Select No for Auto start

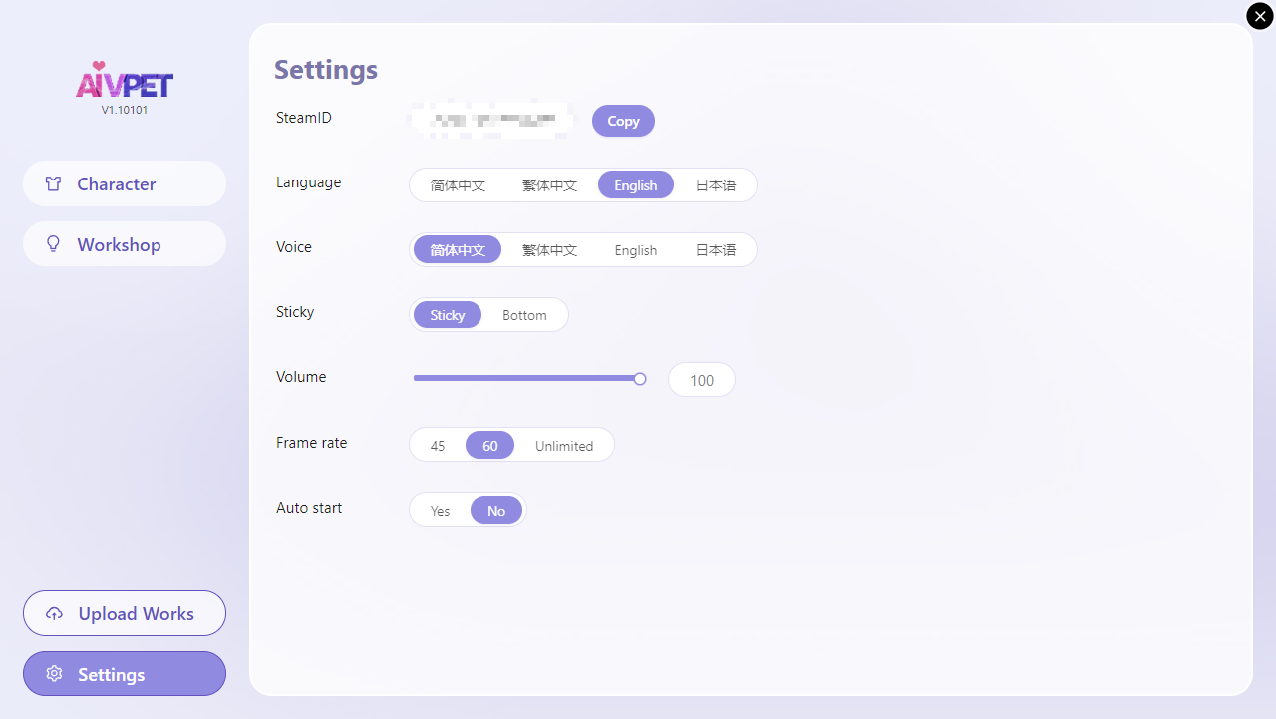pos(496,511)
